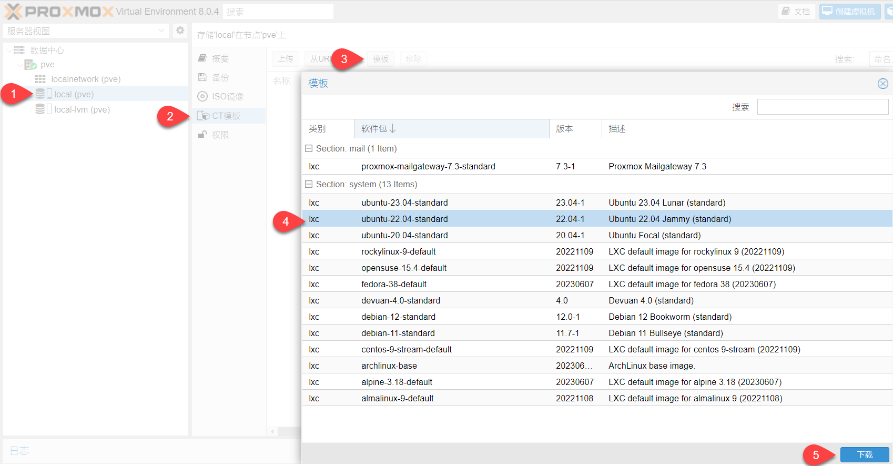Select almalinux-9-default template

coord(597,398)
